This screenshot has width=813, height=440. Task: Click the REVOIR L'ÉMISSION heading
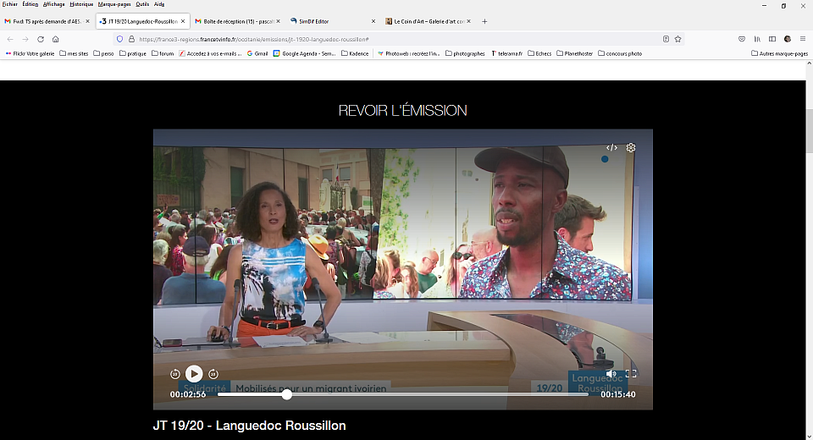tap(402, 110)
